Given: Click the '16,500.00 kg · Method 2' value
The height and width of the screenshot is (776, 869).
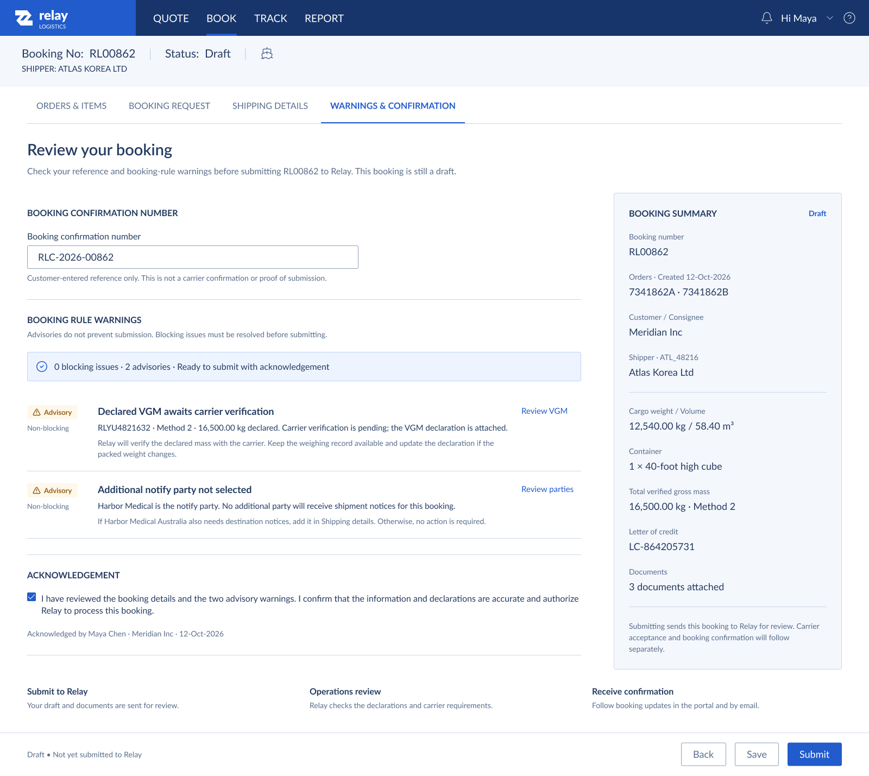Looking at the screenshot, I should [682, 507].
